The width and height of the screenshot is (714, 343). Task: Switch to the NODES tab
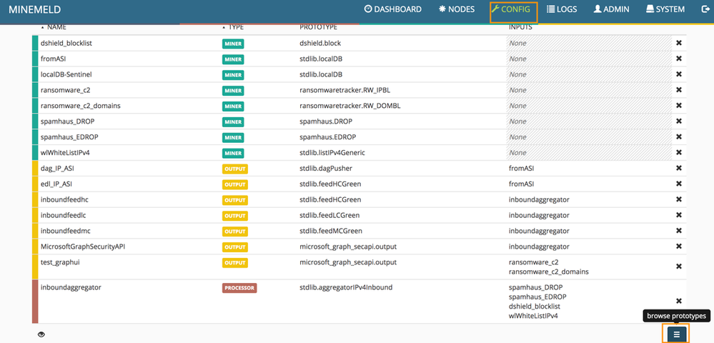457,9
